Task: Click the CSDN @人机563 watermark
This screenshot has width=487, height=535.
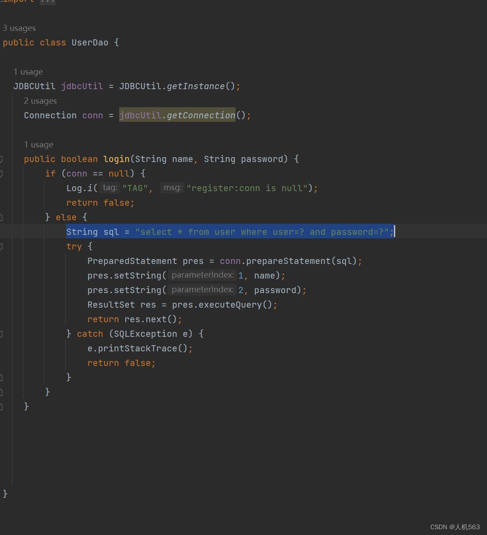Action: [454, 527]
